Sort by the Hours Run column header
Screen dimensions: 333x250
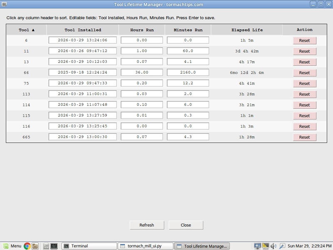142,30
